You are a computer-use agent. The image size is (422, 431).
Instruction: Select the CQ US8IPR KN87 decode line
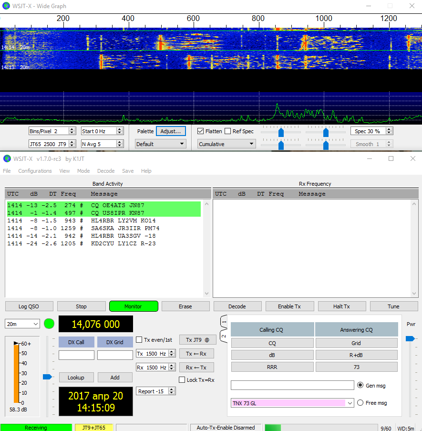click(104, 213)
